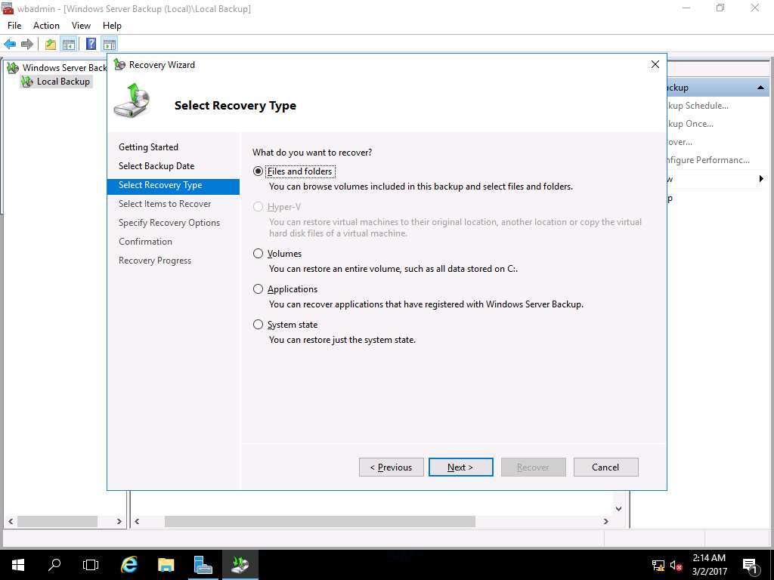This screenshot has width=774, height=580.
Task: Open Server Manager from taskbar
Action: [203, 565]
